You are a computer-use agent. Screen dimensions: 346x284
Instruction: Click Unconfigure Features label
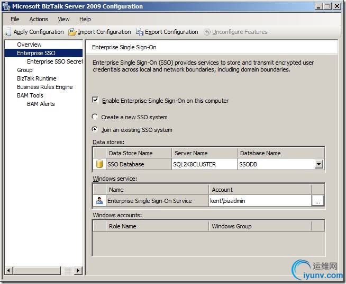point(240,32)
